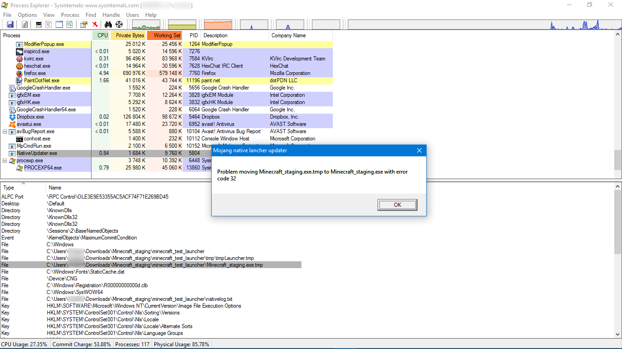Click the Refresh Now toolbar icon

point(25,25)
